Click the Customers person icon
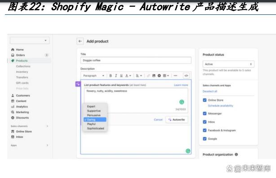The width and height of the screenshot is (276, 178). tap(13, 95)
